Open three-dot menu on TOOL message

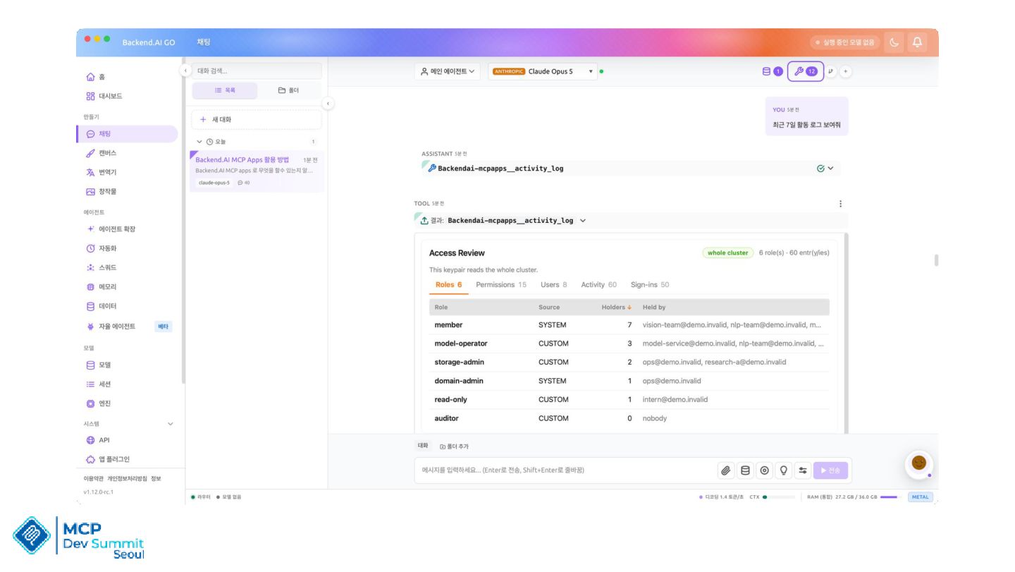pos(840,204)
